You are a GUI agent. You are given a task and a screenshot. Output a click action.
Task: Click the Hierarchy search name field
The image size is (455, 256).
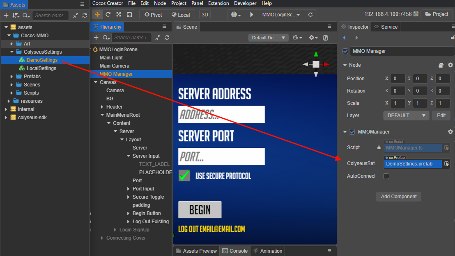131,37
